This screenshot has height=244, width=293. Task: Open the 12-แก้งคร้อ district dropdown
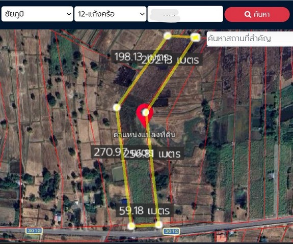point(110,14)
